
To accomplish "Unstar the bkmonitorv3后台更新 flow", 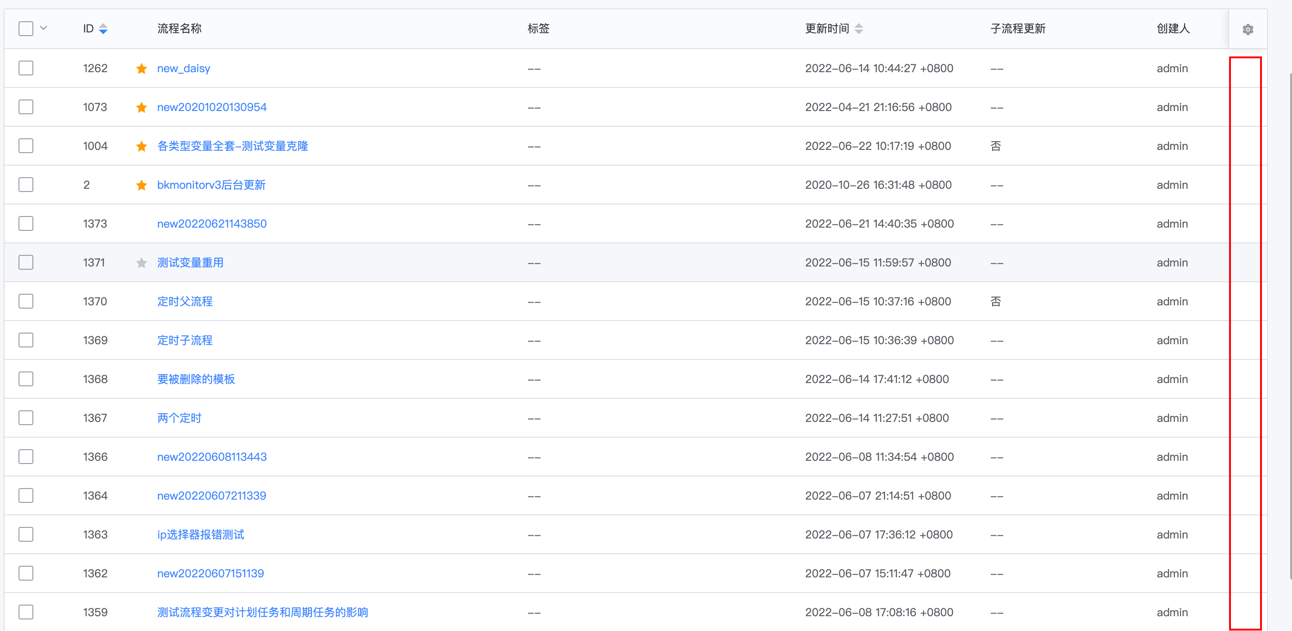I will pos(142,185).
